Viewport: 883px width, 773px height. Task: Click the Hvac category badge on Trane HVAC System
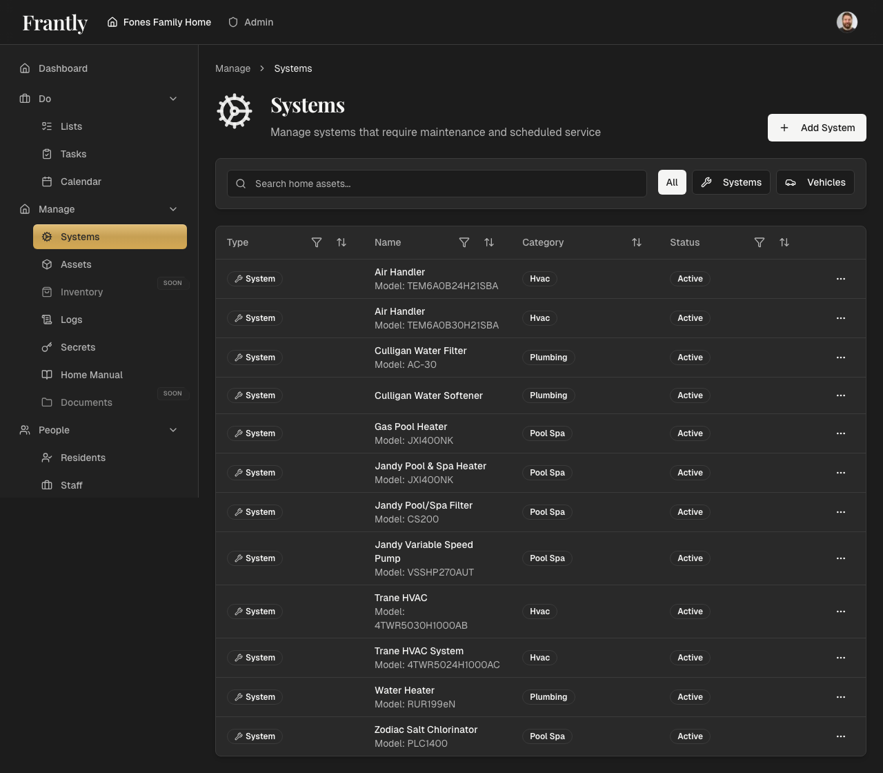click(539, 658)
